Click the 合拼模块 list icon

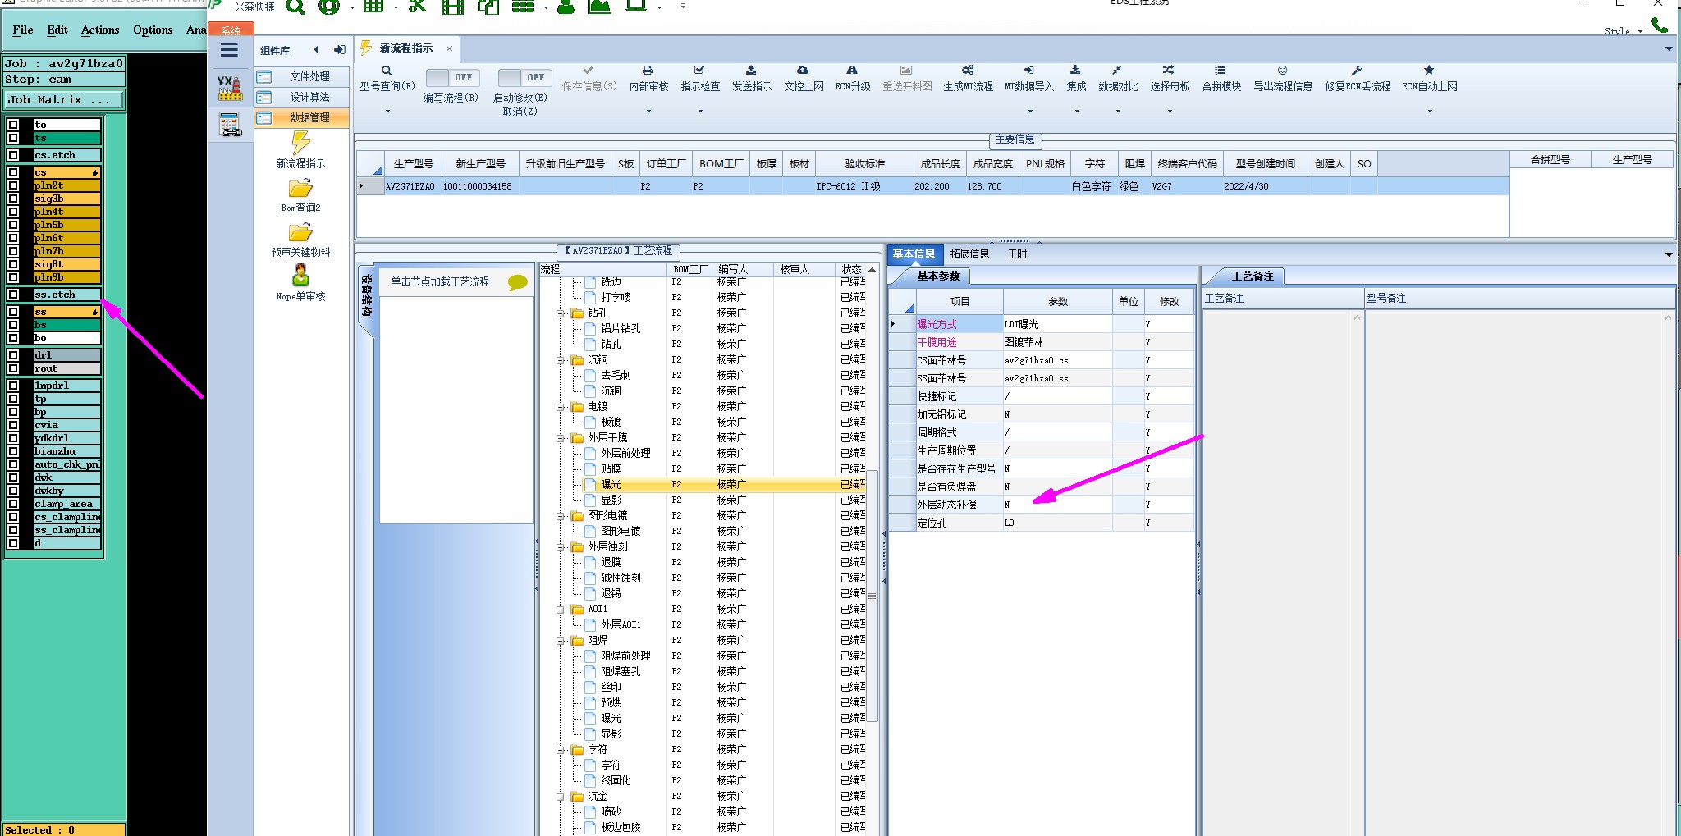(1221, 71)
